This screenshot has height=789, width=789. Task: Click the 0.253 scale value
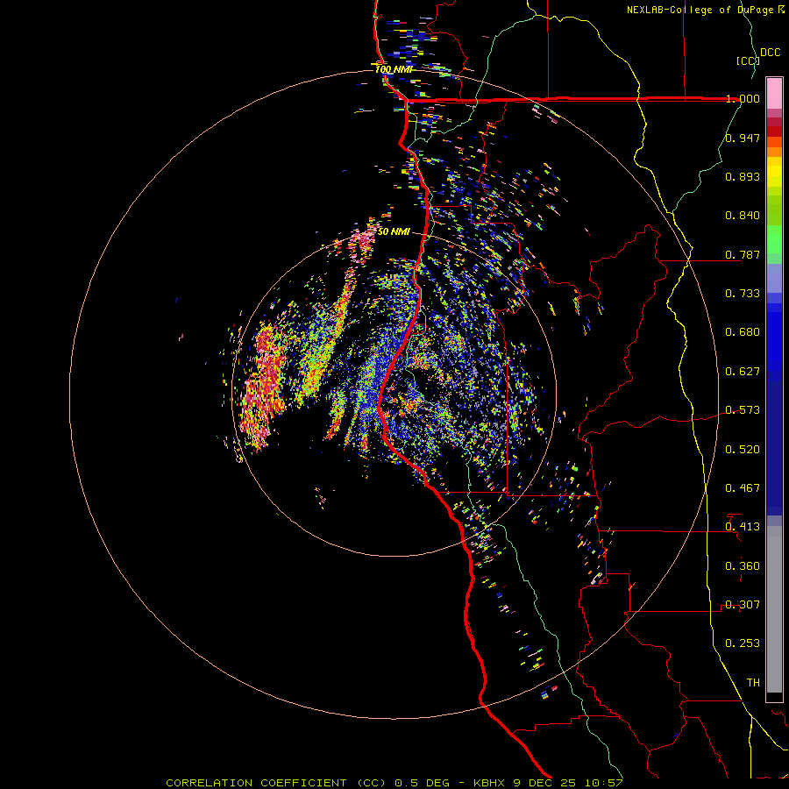coord(743,643)
